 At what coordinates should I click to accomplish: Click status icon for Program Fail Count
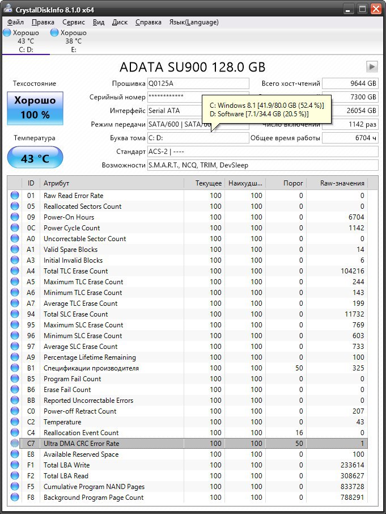15,378
